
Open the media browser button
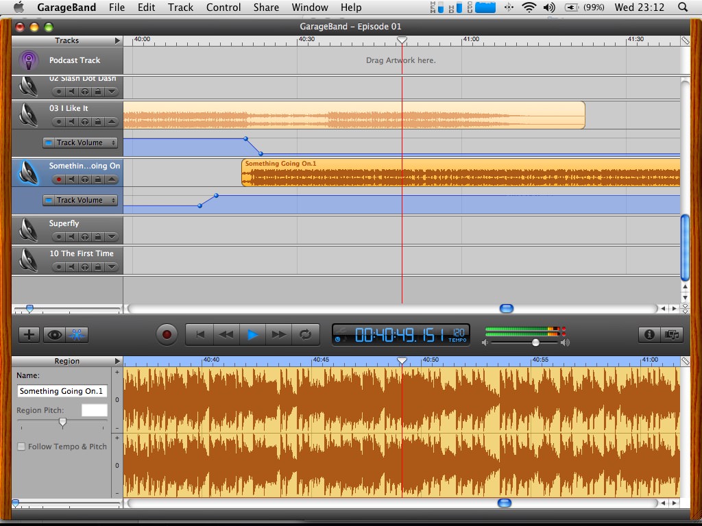(672, 334)
